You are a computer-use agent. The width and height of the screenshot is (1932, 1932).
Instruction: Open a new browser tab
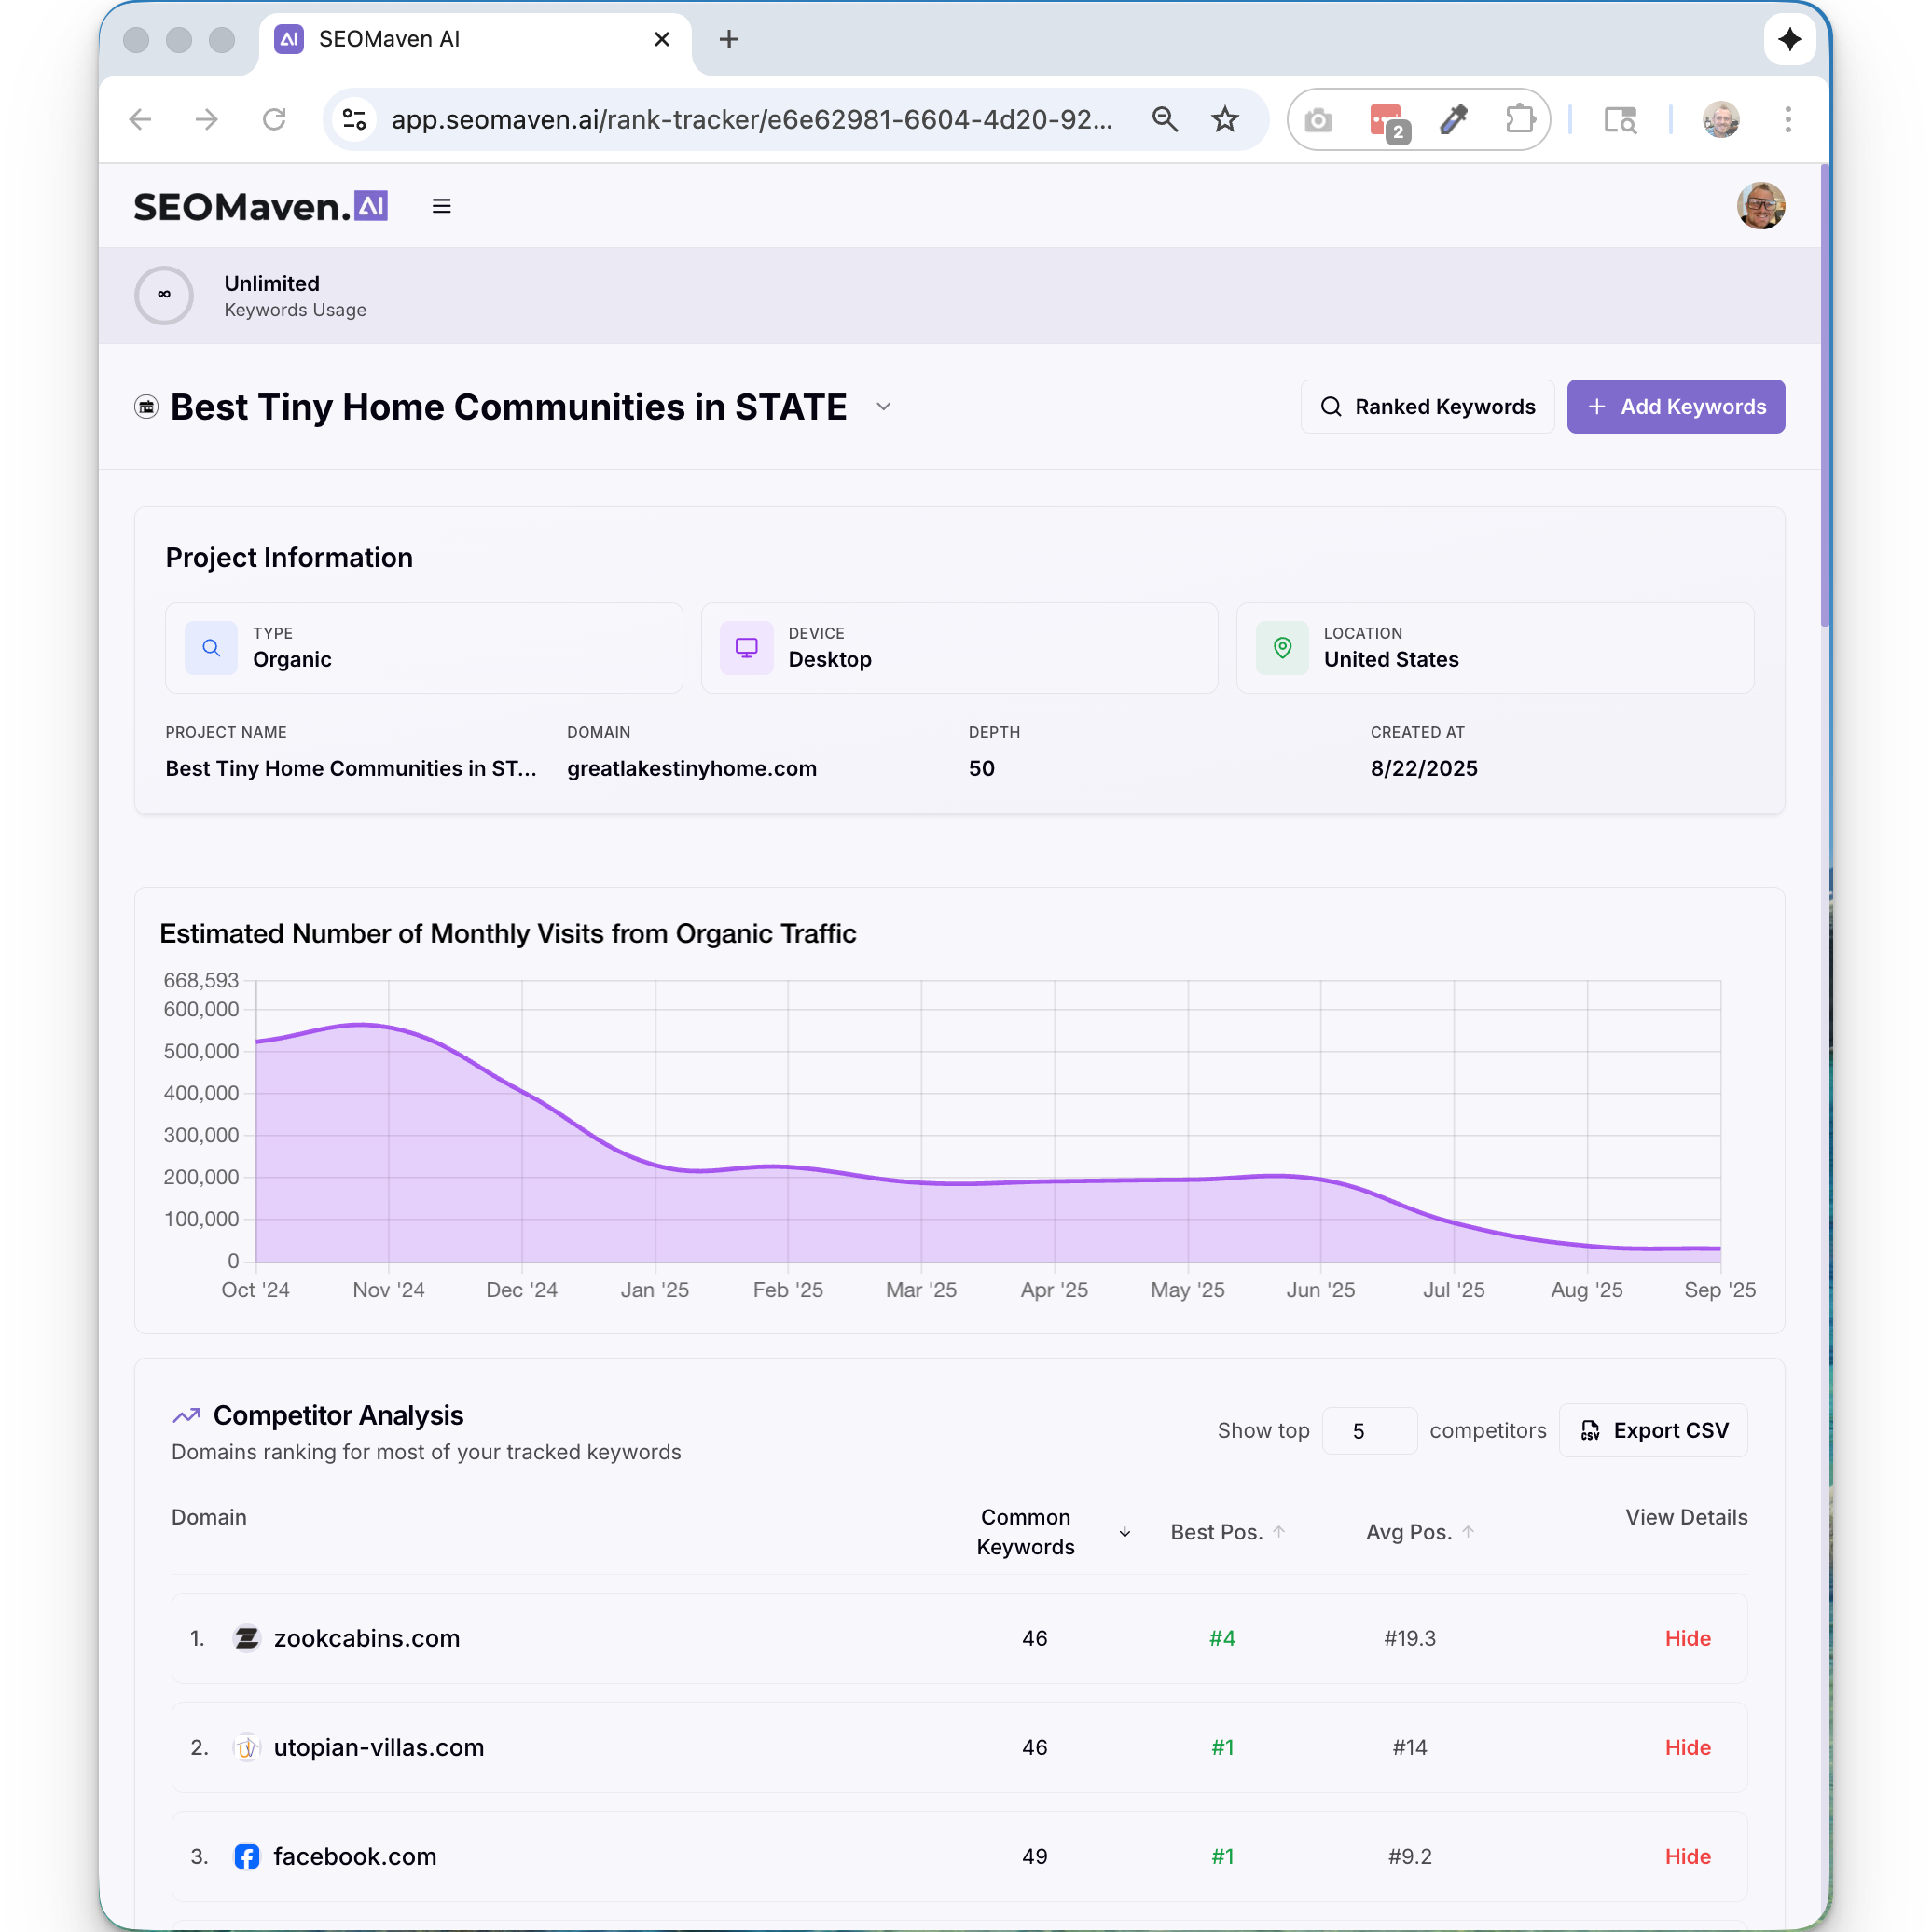point(729,40)
